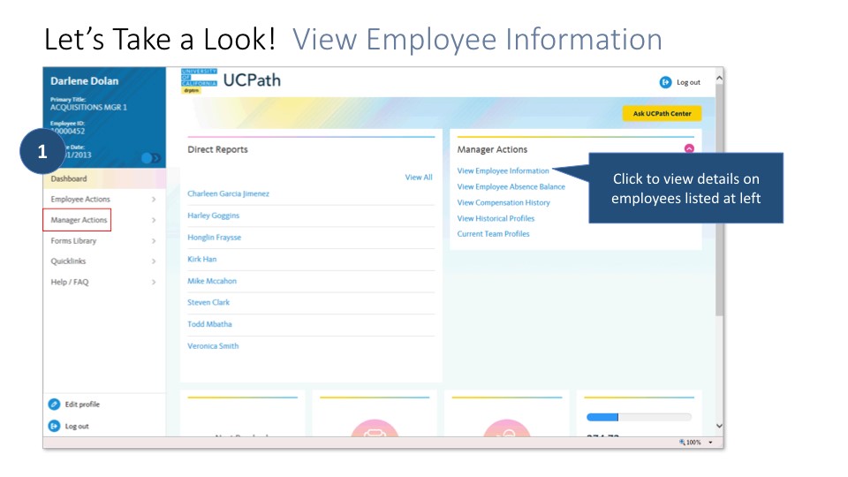Click the Edit profile pencil icon
848x477 pixels.
tap(54, 404)
